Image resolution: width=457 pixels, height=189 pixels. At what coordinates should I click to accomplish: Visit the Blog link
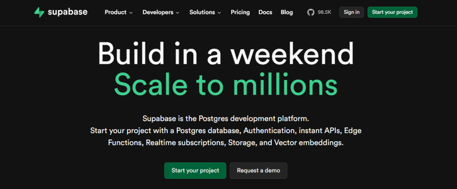coord(287,12)
